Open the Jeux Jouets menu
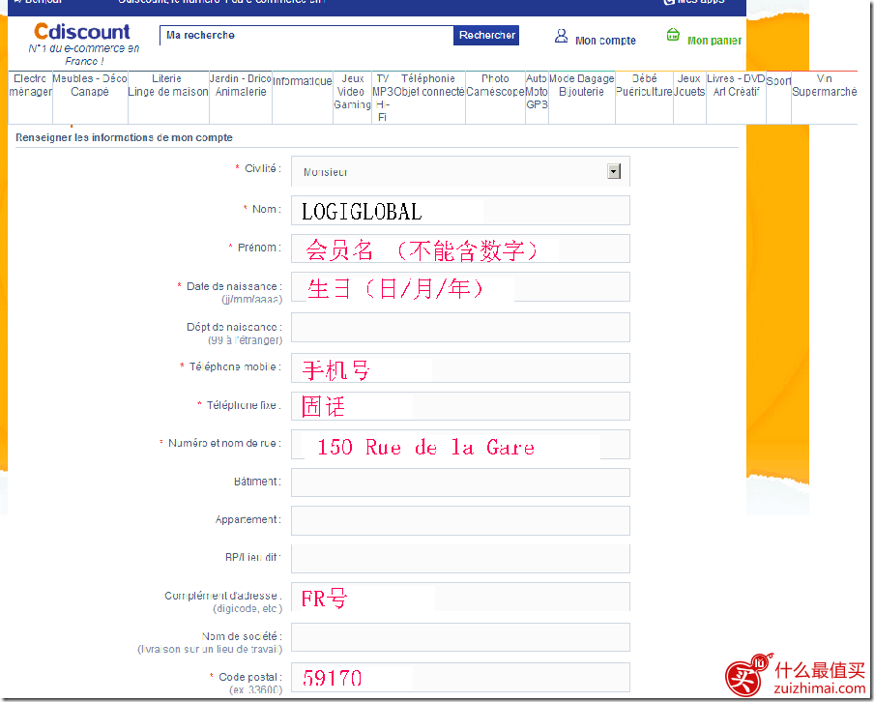Viewport: 874px width, 702px height. pos(689,85)
